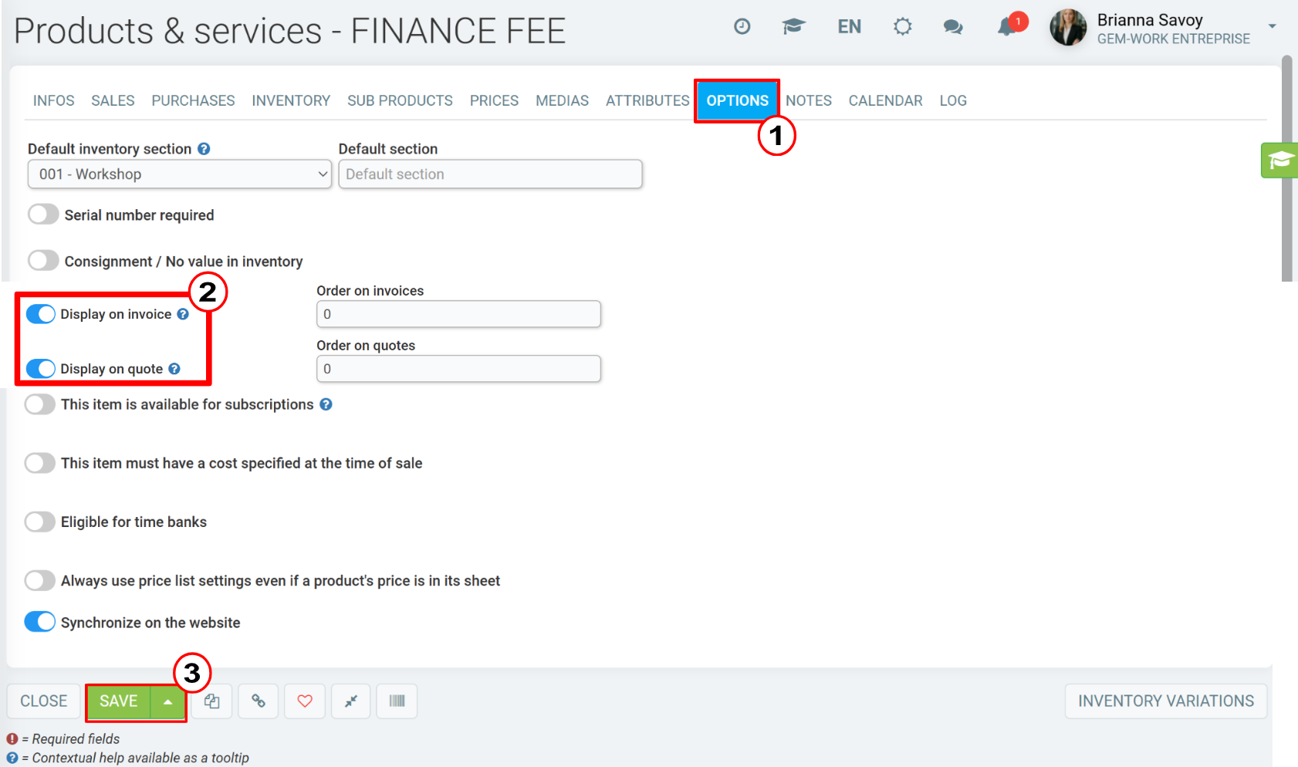Open the Brianna Savoy user menu arrow
This screenshot has height=767, width=1298.
[x=1272, y=27]
